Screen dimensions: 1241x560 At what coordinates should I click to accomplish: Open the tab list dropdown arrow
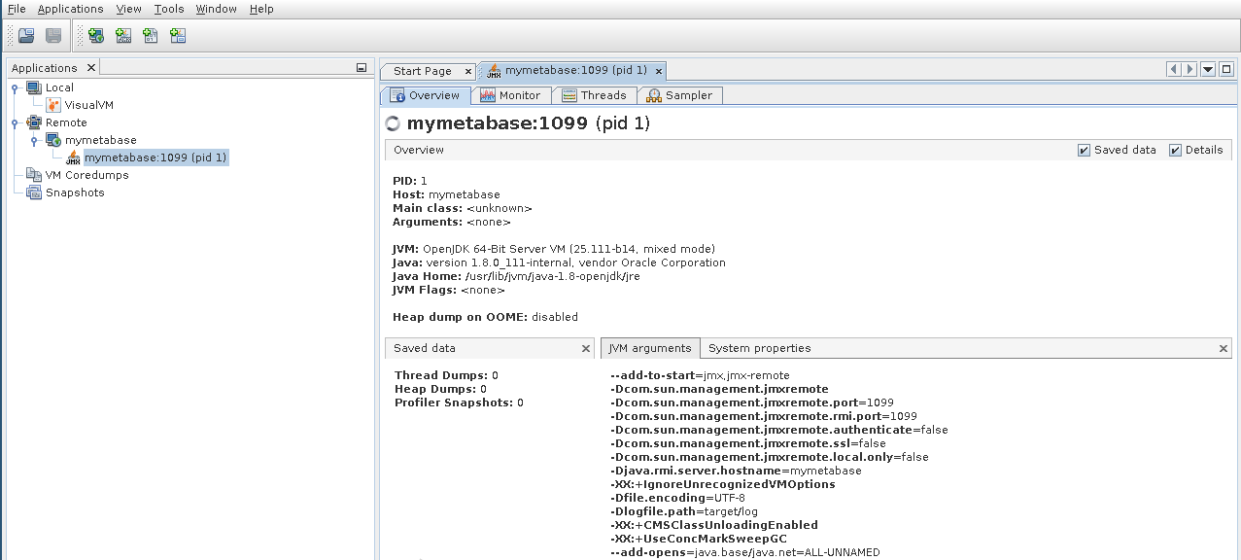[x=1206, y=69]
